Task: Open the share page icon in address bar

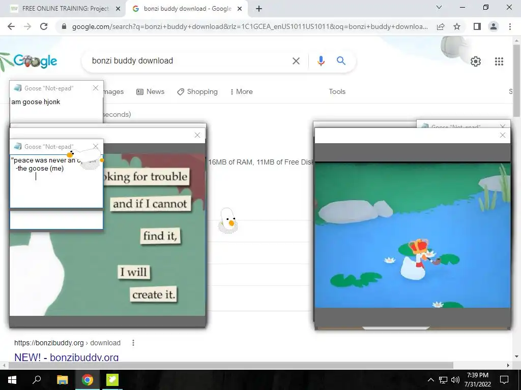Action: click(441, 26)
